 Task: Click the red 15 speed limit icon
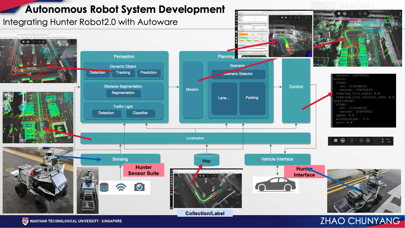tap(368, 141)
